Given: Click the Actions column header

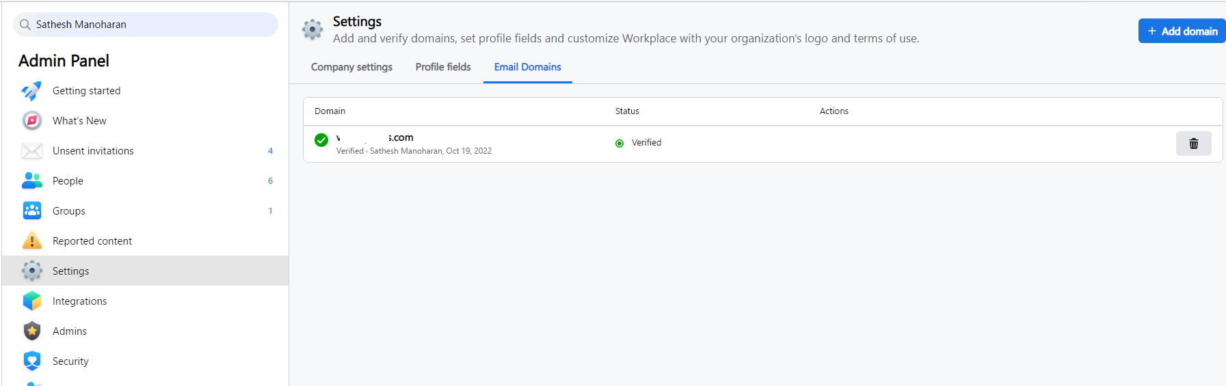Looking at the screenshot, I should 834,111.
